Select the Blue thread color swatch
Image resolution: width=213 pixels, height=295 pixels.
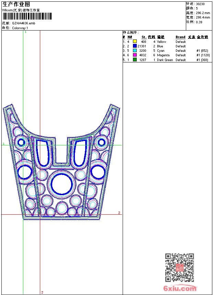(135, 46)
